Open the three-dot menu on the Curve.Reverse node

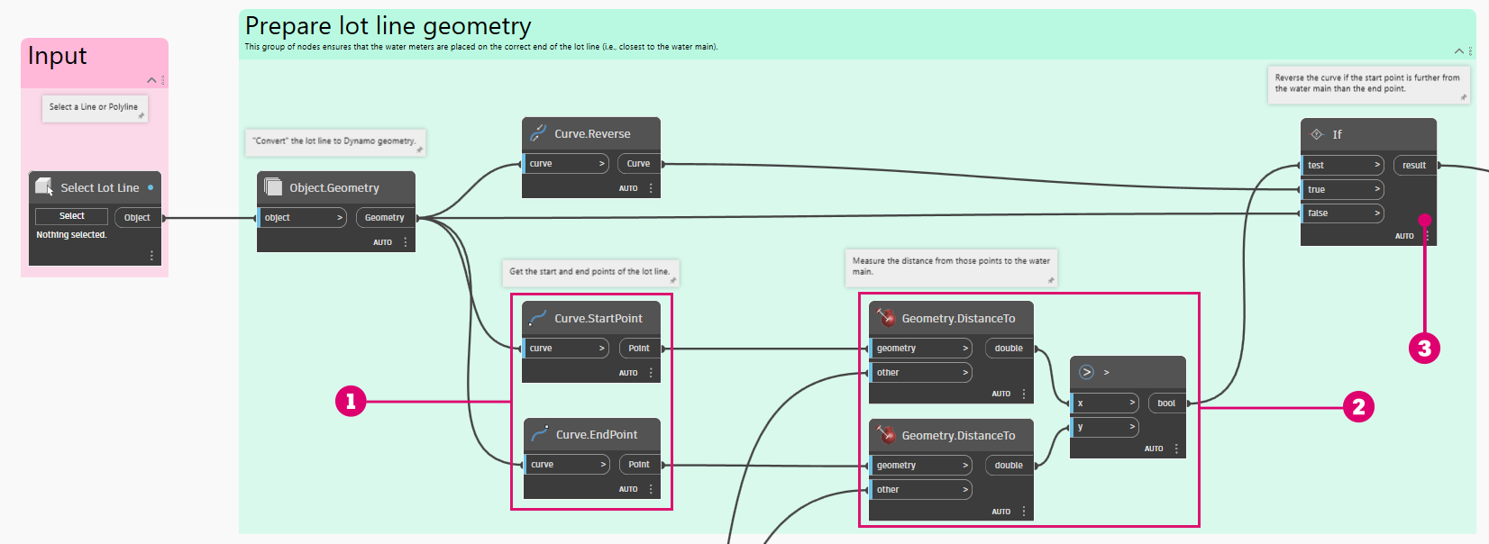pyautogui.click(x=651, y=188)
